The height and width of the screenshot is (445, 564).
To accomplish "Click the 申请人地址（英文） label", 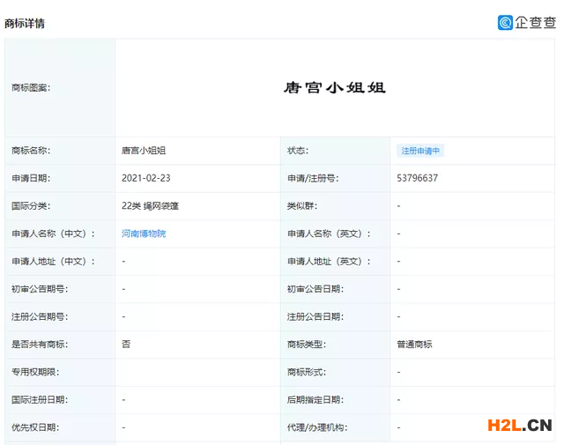I will click(x=329, y=262).
